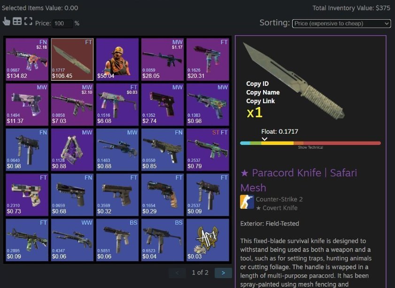Click the Counter-Strike 2 game icon
Viewport: 395px width, 288px height.
tap(247, 202)
